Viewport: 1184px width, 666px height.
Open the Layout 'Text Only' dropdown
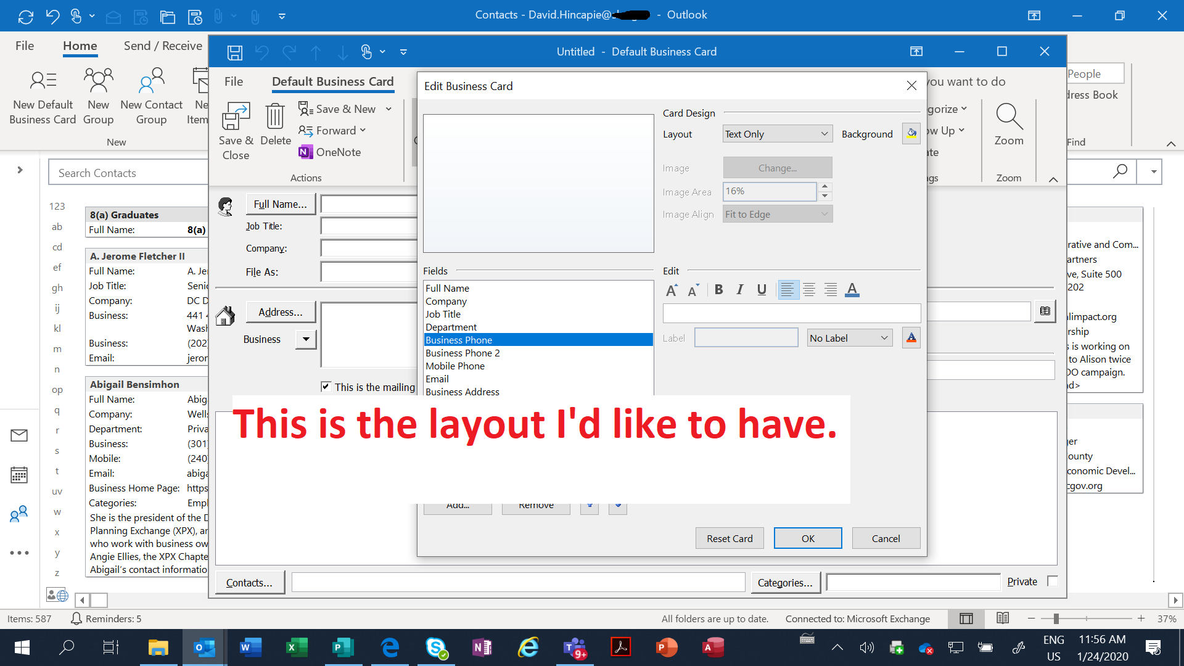click(x=777, y=134)
